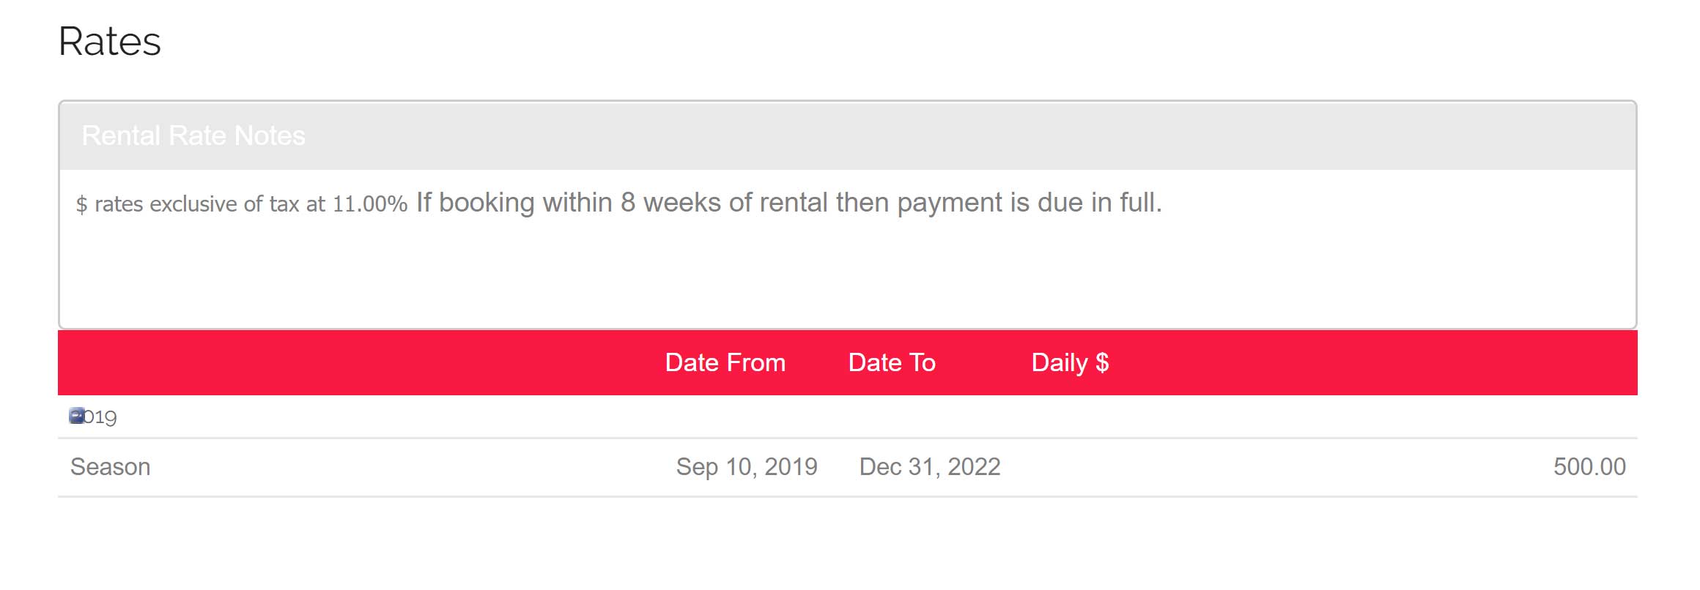Select the Season row label
This screenshot has height=590, width=1700.
pyautogui.click(x=110, y=467)
